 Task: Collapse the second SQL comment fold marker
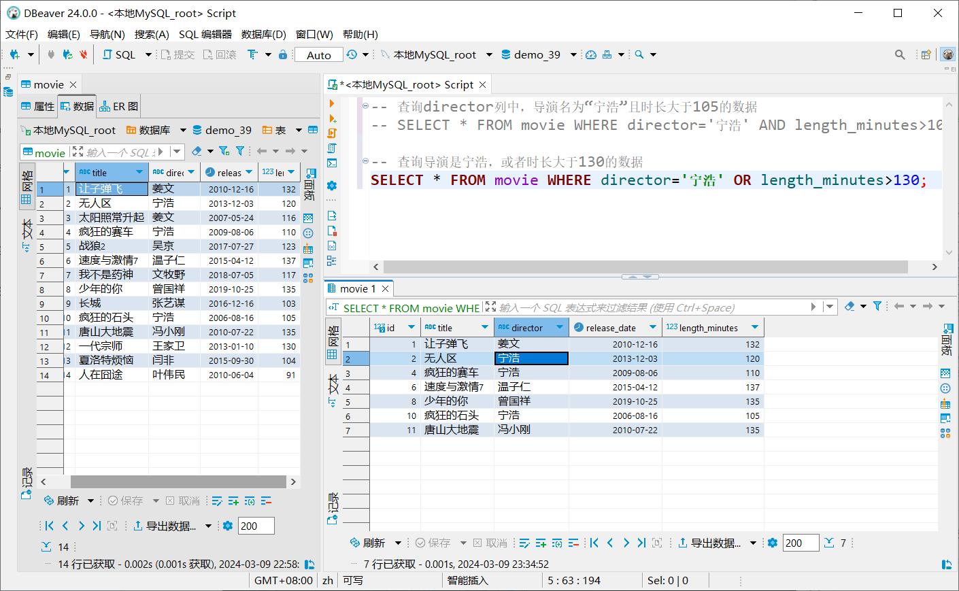coord(365,161)
